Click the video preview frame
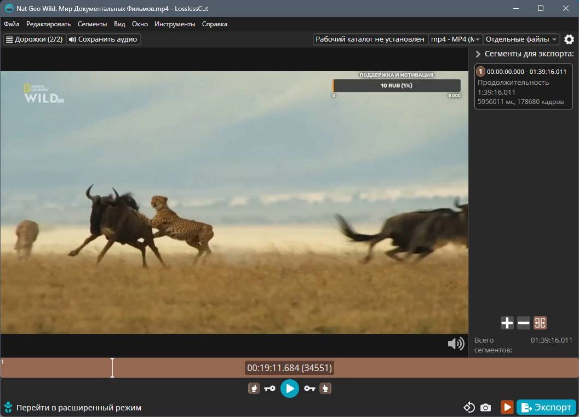 (x=234, y=202)
